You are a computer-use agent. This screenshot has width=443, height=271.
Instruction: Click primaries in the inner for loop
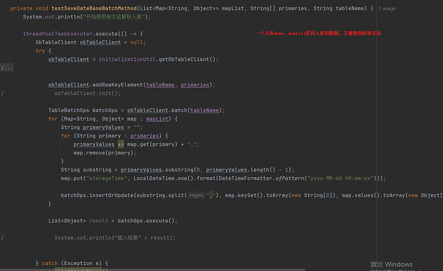(x=144, y=136)
